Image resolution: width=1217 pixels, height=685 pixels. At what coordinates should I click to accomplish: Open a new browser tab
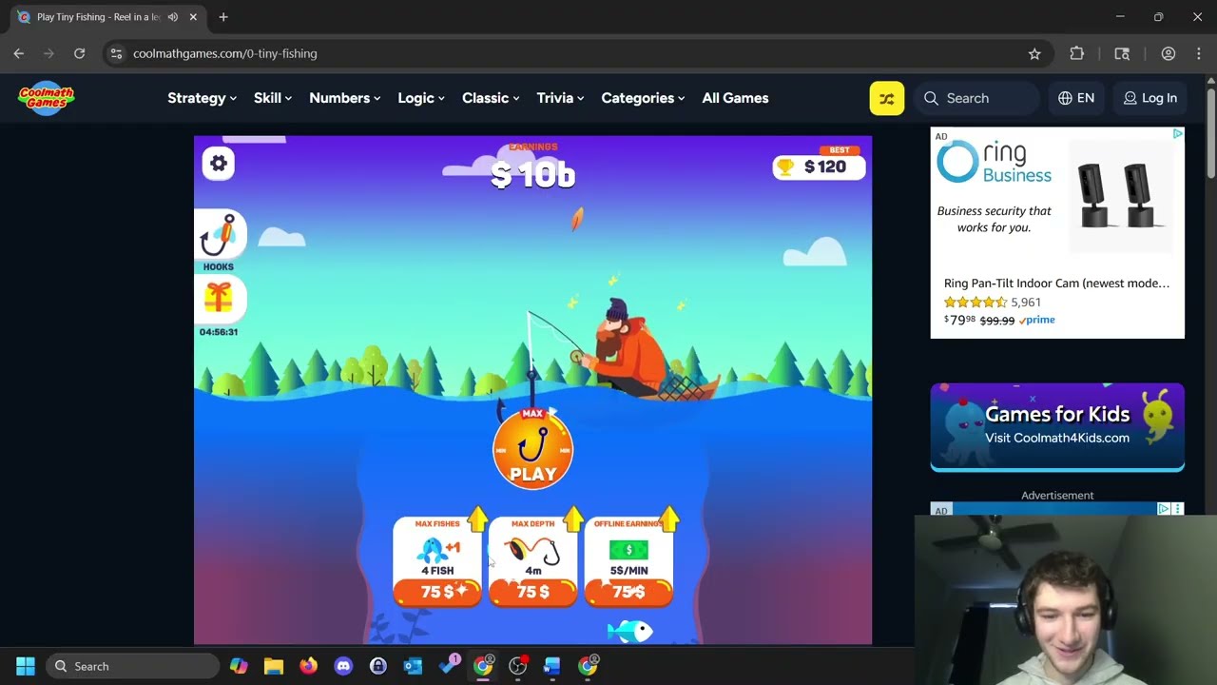pos(223,17)
